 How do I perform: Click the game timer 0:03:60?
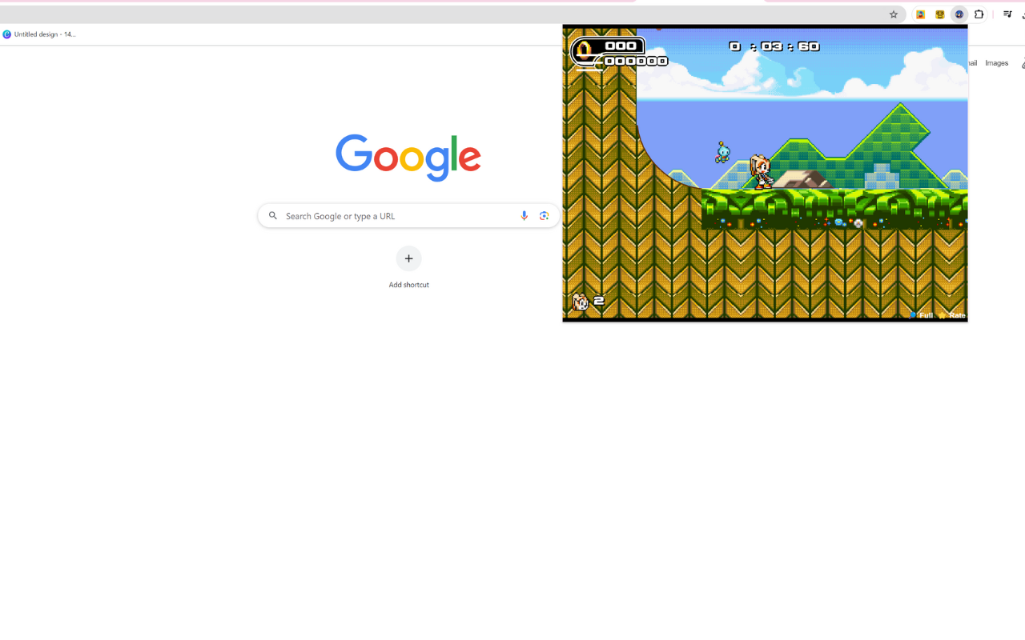[x=774, y=46]
